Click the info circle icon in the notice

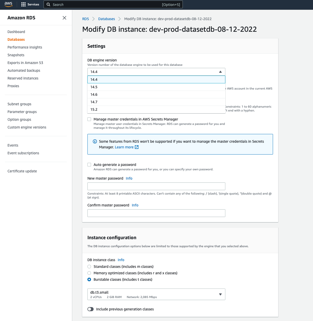point(95,141)
